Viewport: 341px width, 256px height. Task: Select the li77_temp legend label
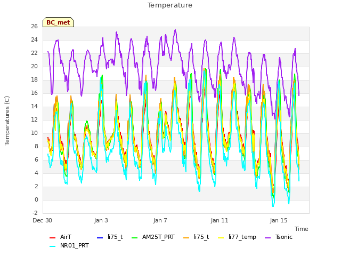(242, 237)
